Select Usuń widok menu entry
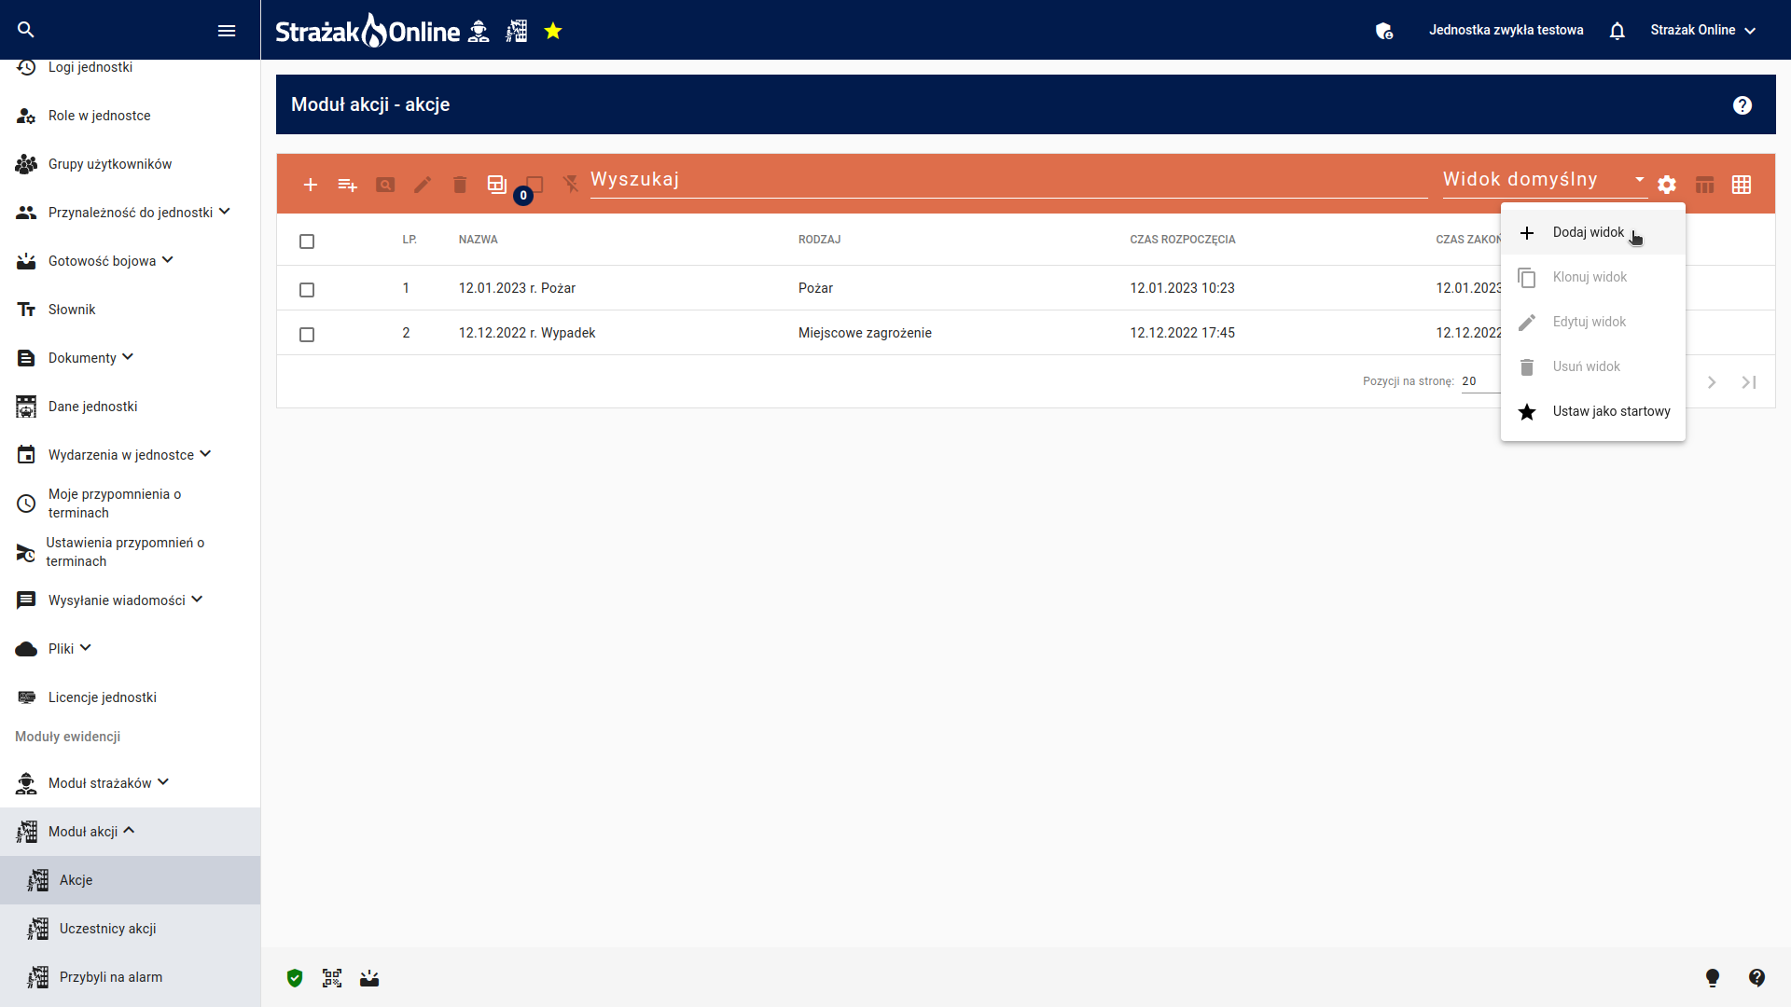 pos(1593,366)
